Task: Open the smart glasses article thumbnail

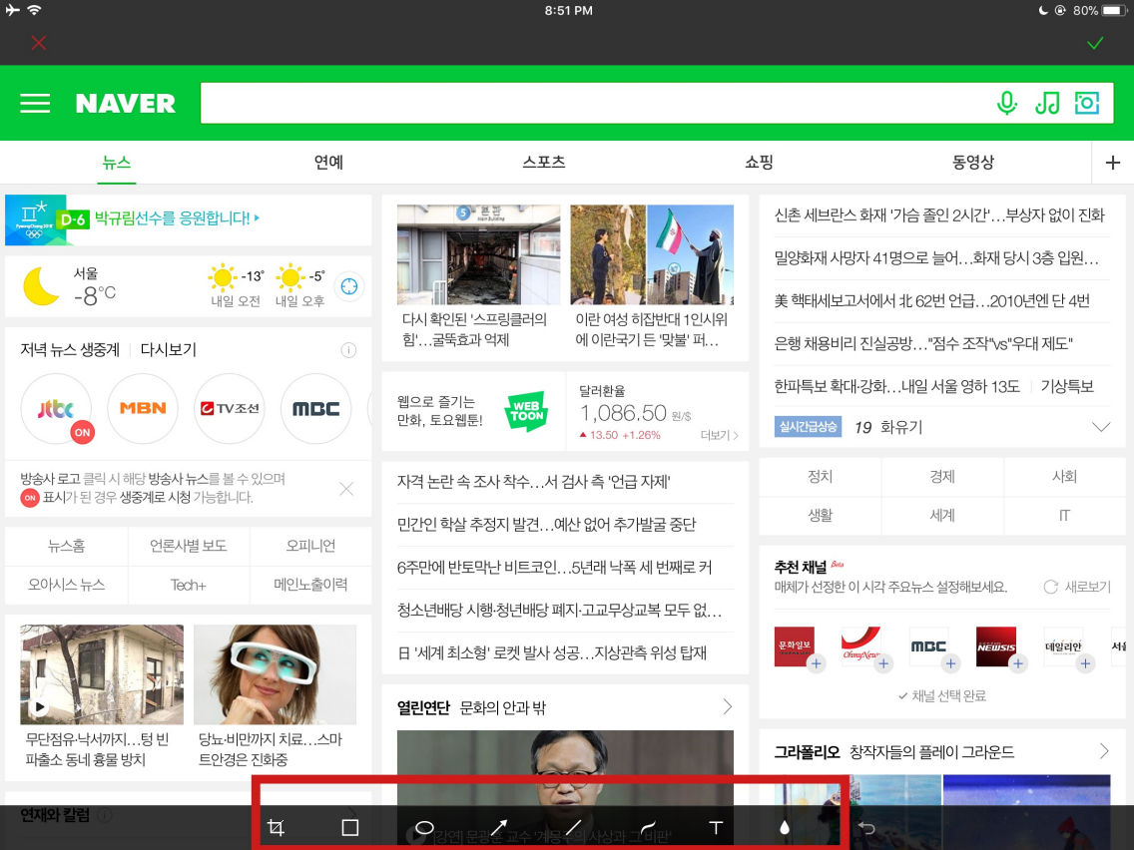Action: coord(275,674)
